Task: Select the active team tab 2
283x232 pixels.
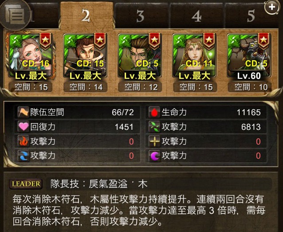Action: (86, 15)
